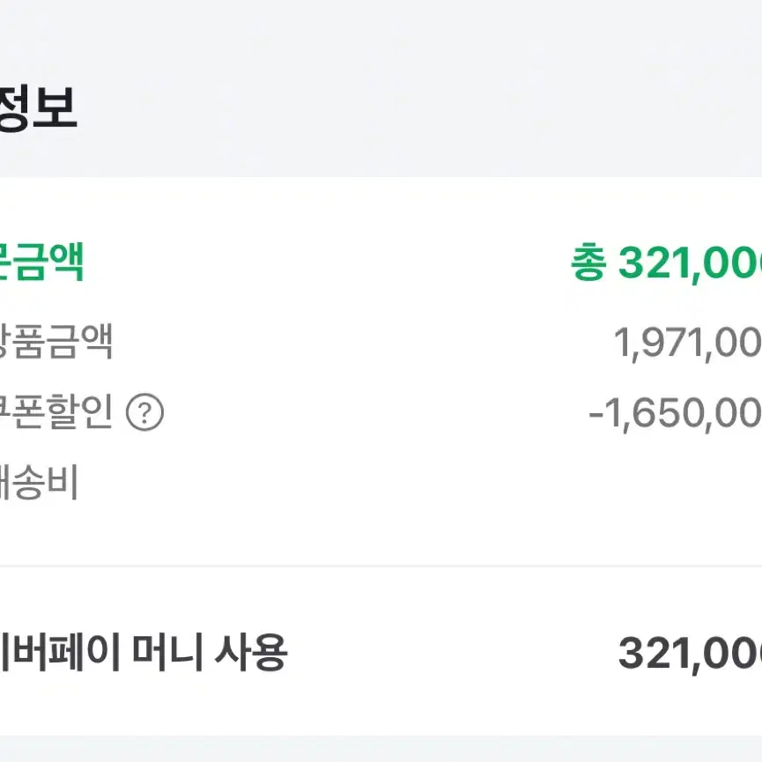Click the empty area between 쿠폰할인 and its amount
762x762 pixels.
tap(376, 413)
